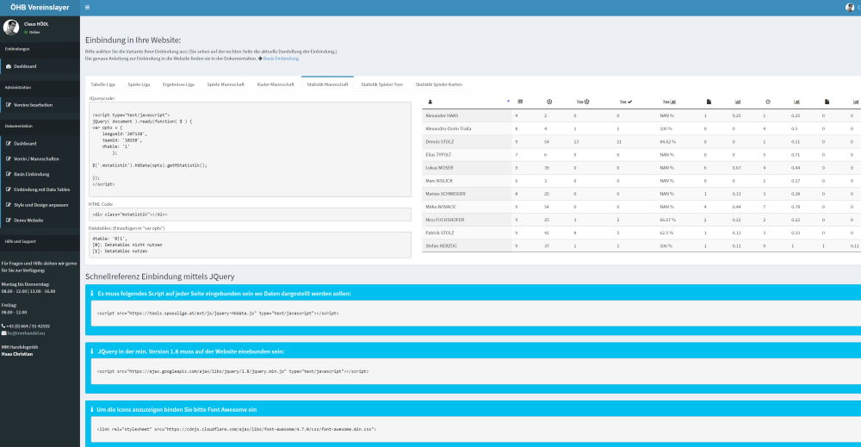Screen dimensions: 861x447
Task: Click the googleapis jquery.min.js script snippet
Action: (x=232, y=371)
